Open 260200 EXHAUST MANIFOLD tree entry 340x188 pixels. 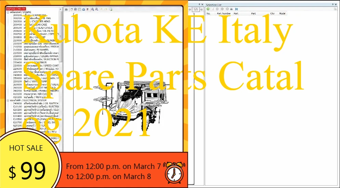(x=36, y=91)
